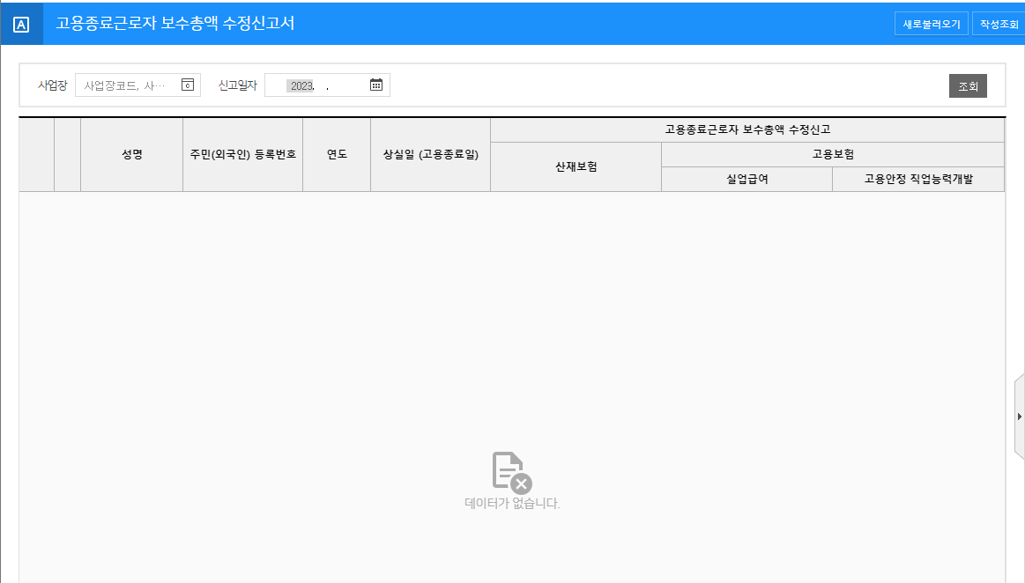Click the no-data document icon
1025x583 pixels.
point(512,472)
